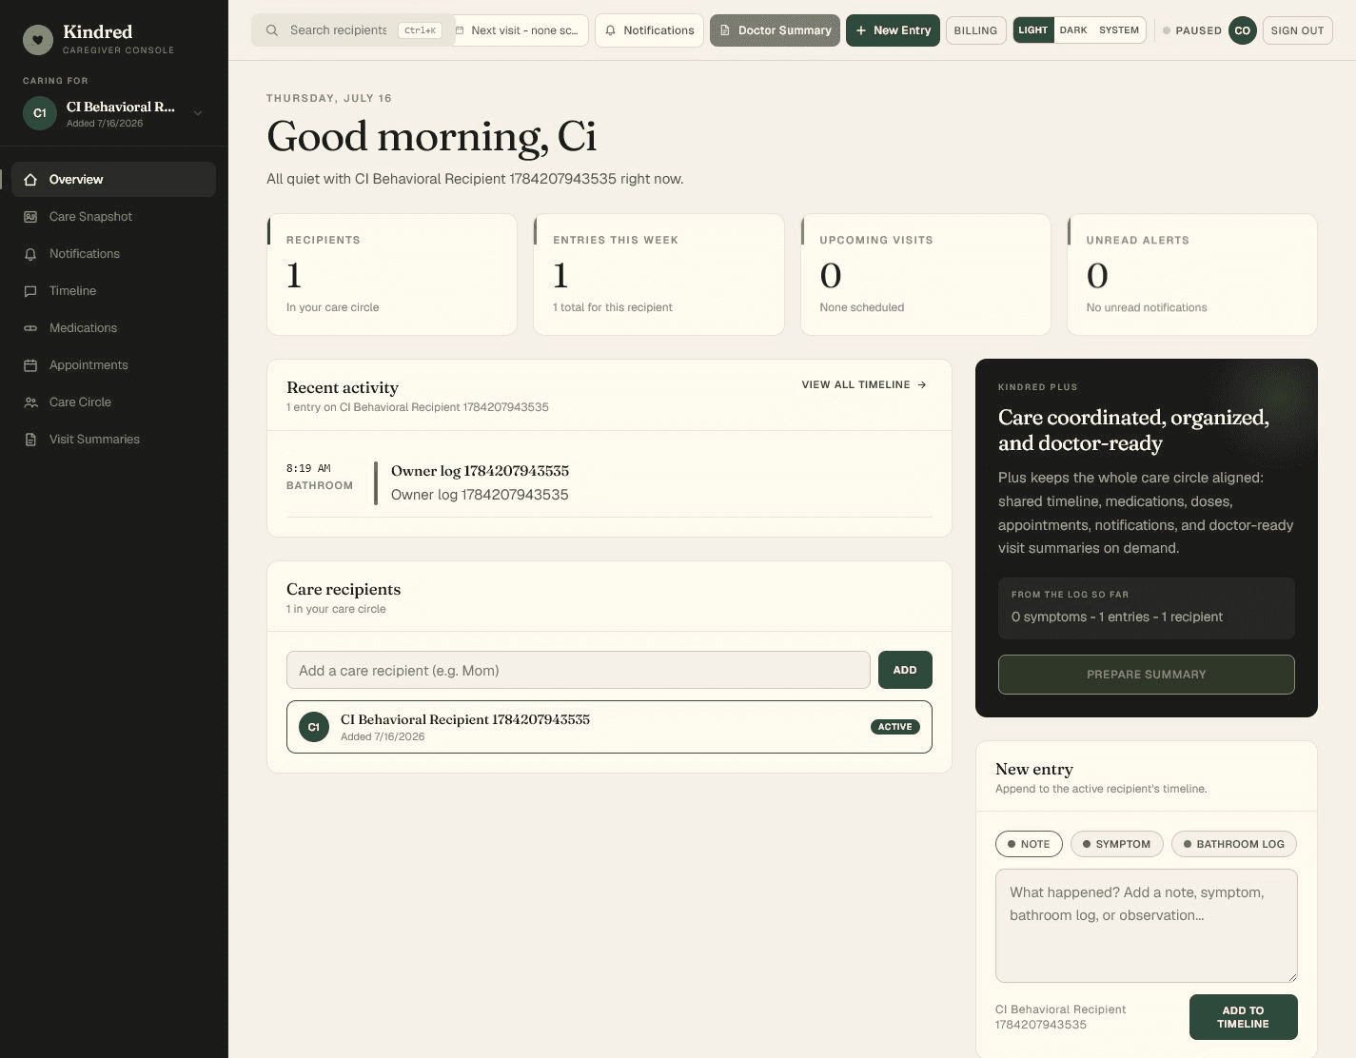Open the Billing page
Screen dimensions: 1356x1058
tap(975, 30)
